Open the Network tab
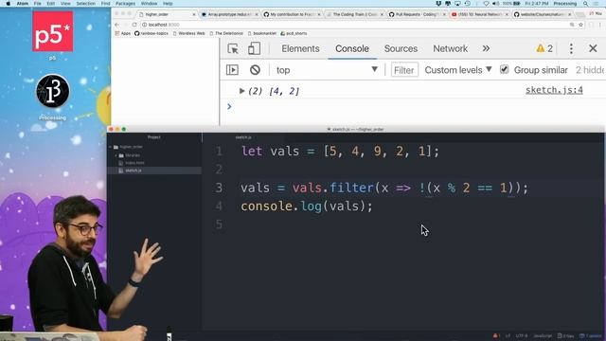Viewport: 606px width, 341px height. coord(451,48)
